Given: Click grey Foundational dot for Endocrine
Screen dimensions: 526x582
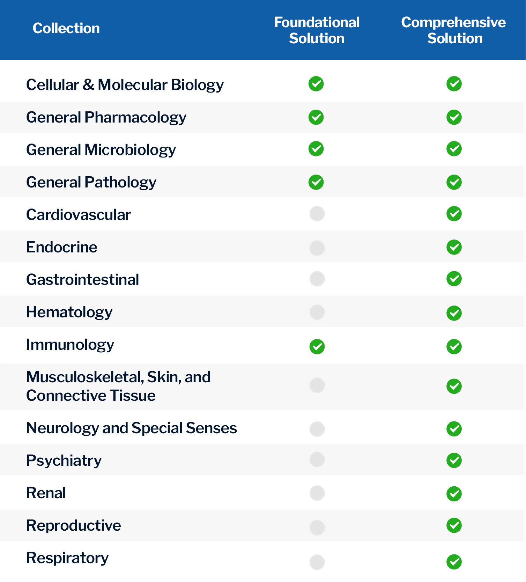Looking at the screenshot, I should (317, 248).
